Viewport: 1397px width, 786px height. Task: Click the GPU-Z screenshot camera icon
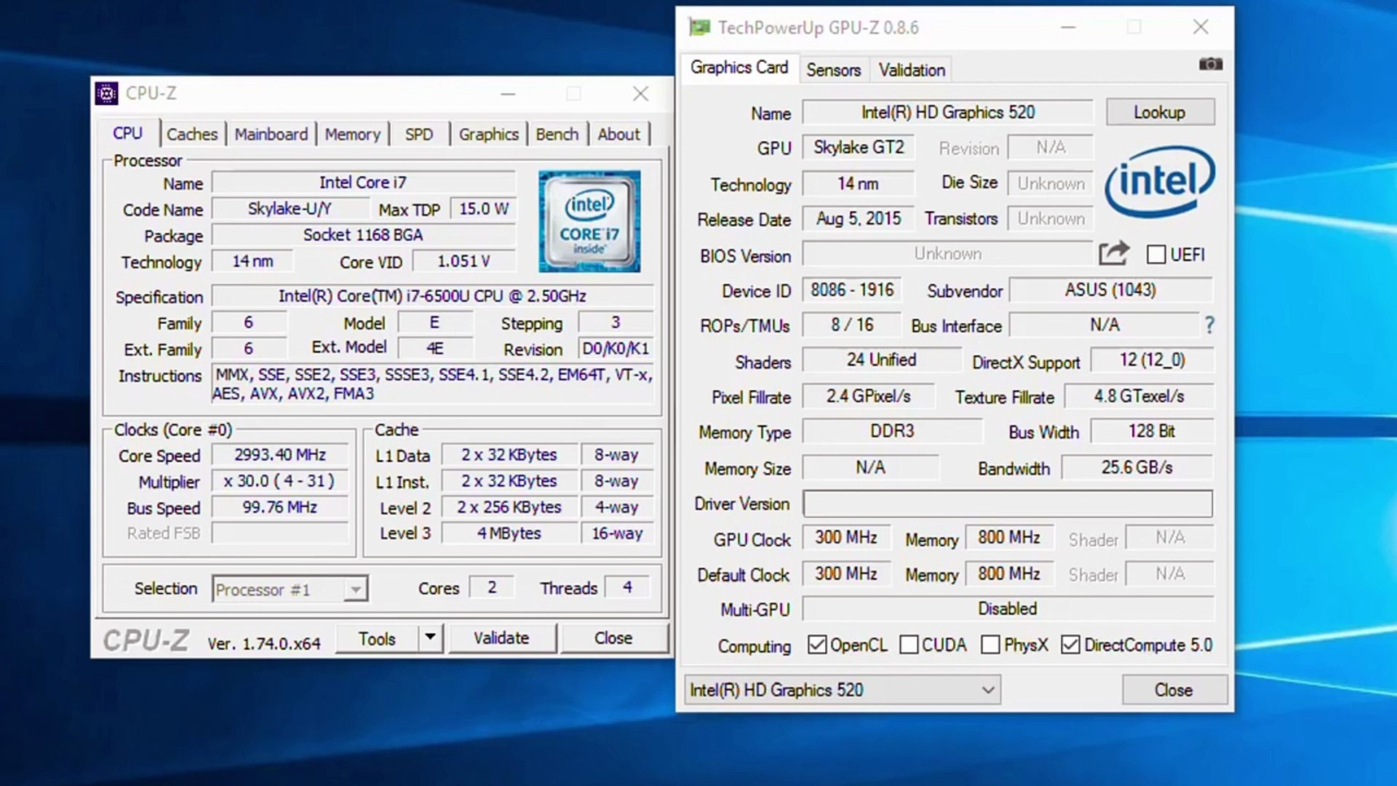pyautogui.click(x=1211, y=64)
